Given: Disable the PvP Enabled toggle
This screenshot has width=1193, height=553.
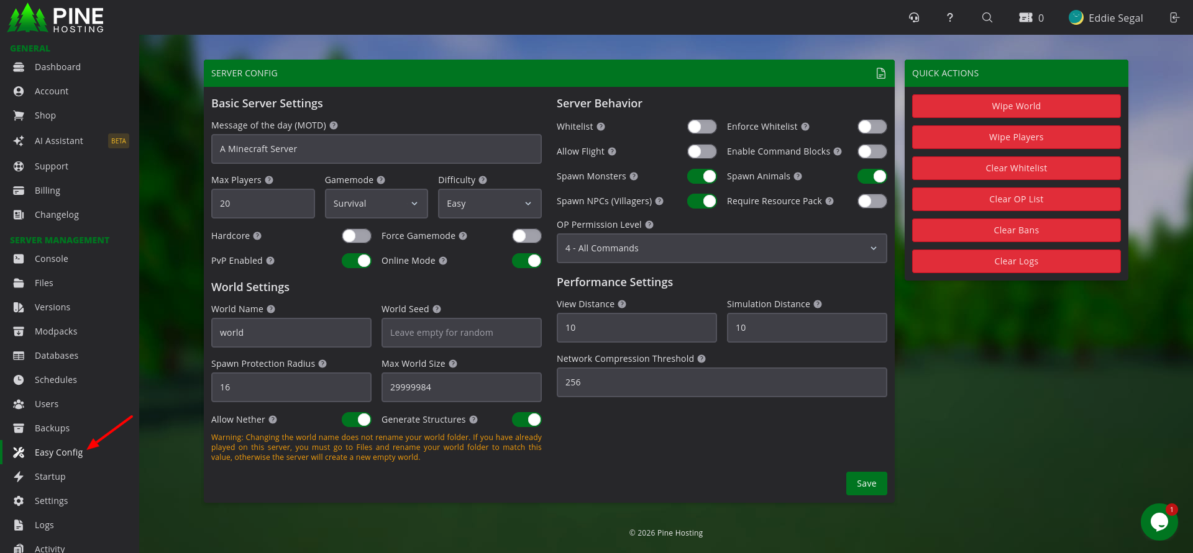Looking at the screenshot, I should coord(357,261).
